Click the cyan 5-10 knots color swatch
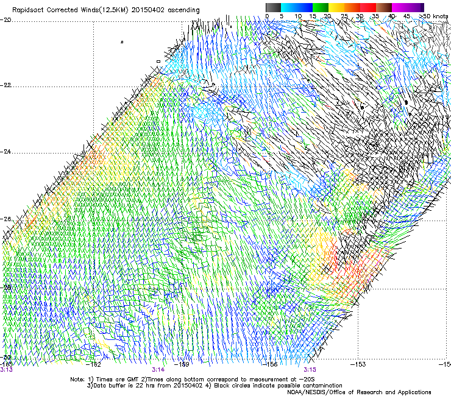The image size is (451, 396). click(x=288, y=7)
